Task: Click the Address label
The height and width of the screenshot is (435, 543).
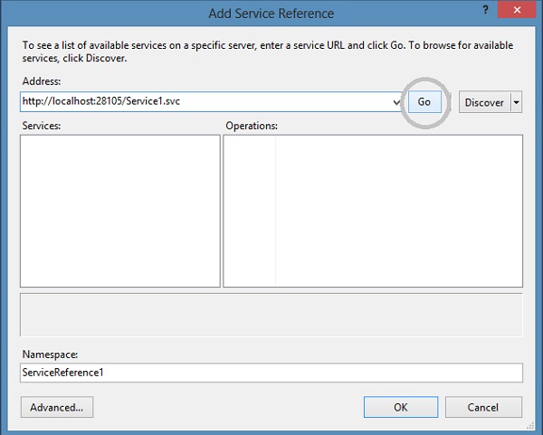Action: tap(41, 80)
